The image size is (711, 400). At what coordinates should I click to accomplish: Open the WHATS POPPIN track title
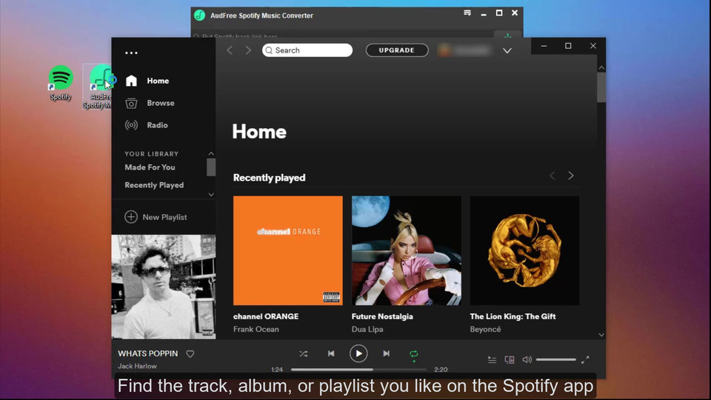(148, 353)
